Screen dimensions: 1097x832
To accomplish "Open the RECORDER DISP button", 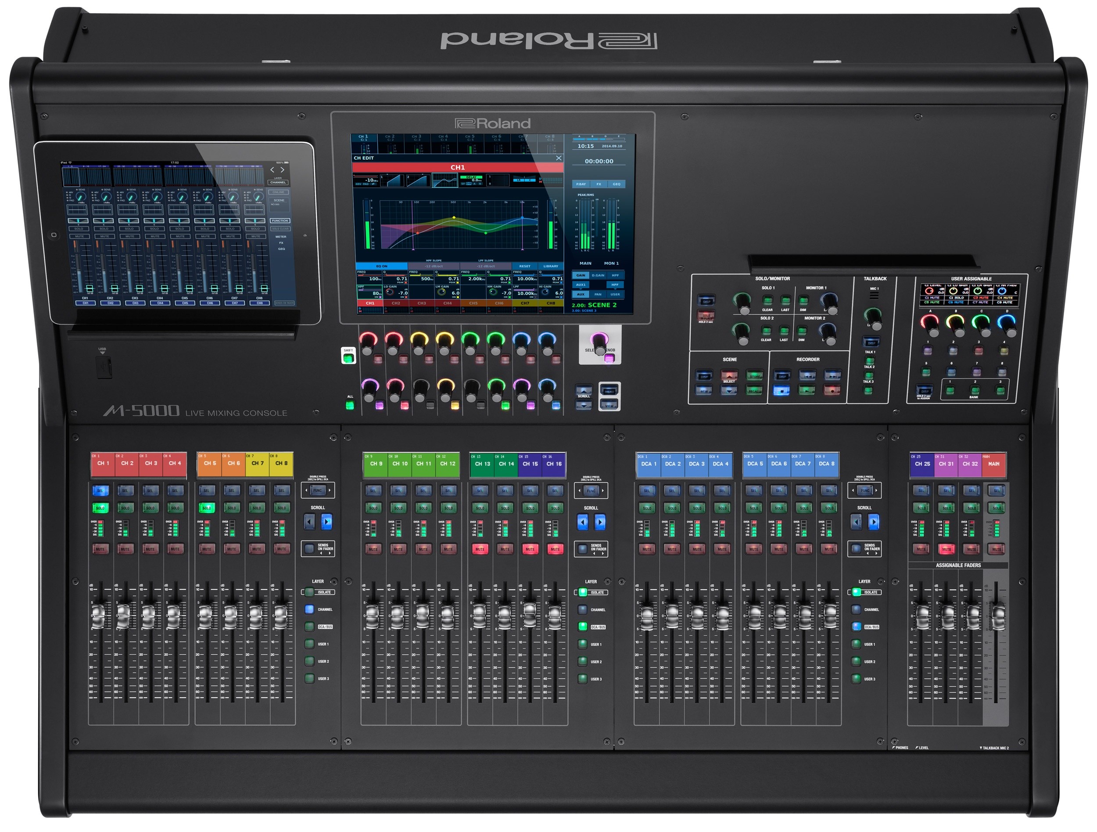I will coord(782,375).
